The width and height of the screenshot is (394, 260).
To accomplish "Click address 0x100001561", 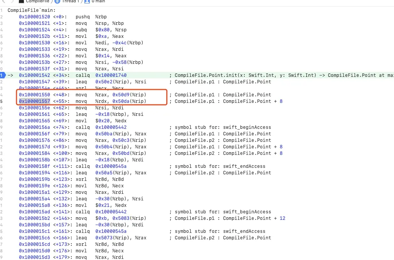I will coord(34,114).
